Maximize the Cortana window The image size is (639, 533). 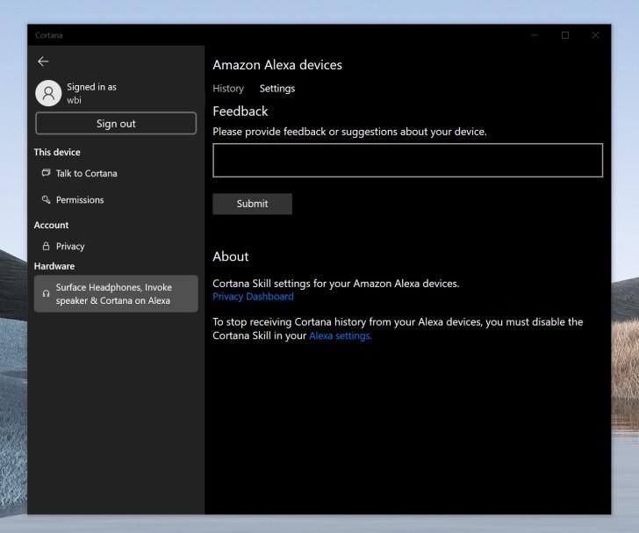(x=565, y=35)
